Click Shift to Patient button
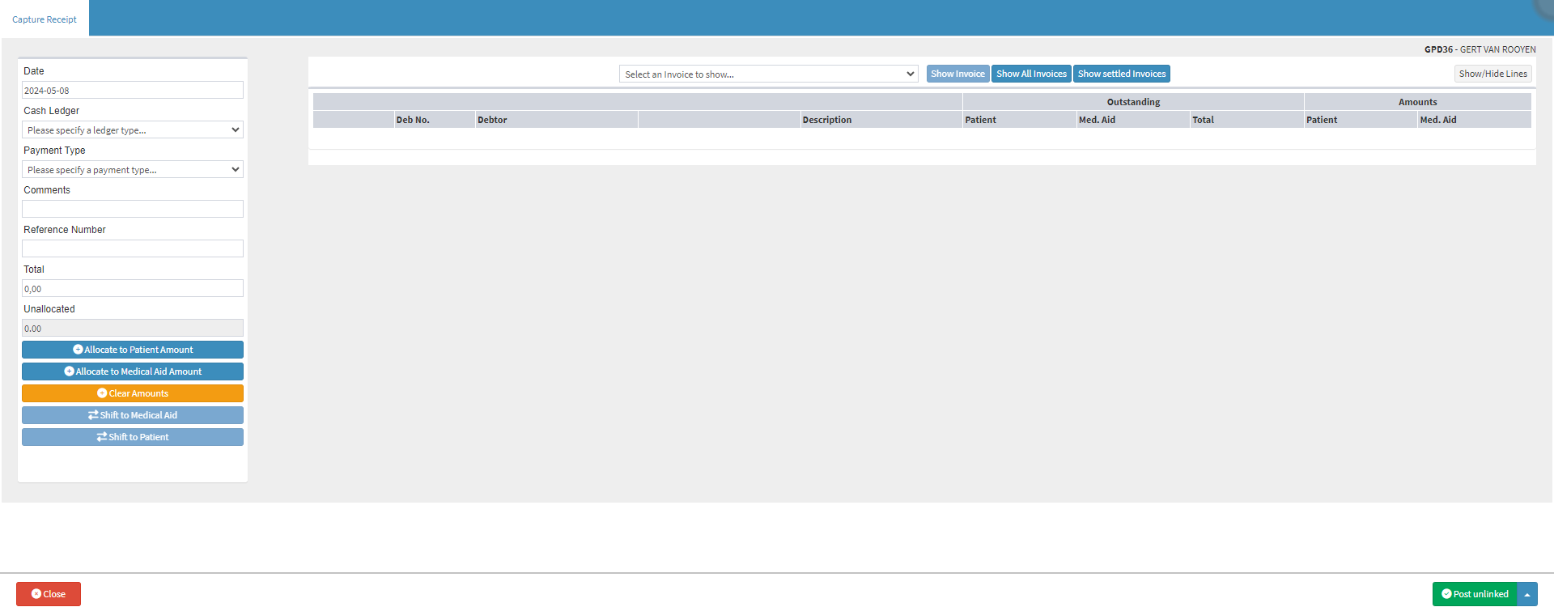Viewport: 1554px width, 607px height. [x=133, y=437]
